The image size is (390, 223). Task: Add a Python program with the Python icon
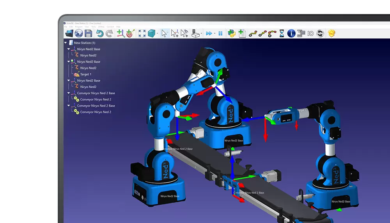232,34
